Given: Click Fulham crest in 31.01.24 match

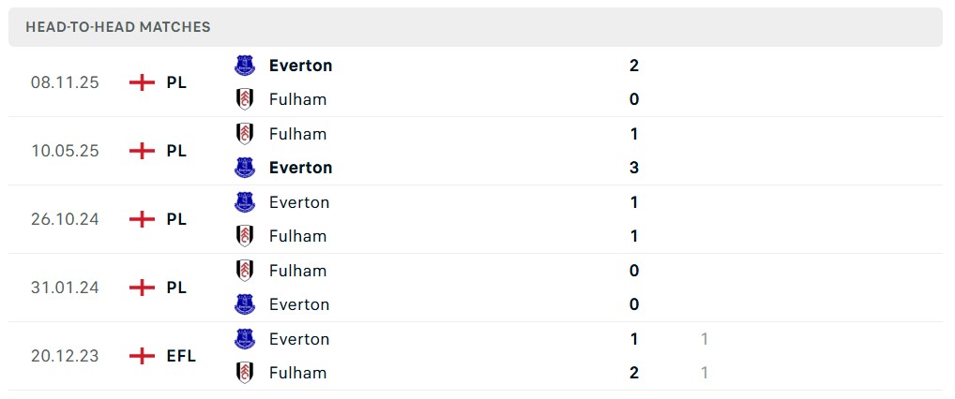Looking at the screenshot, I should (x=245, y=271).
